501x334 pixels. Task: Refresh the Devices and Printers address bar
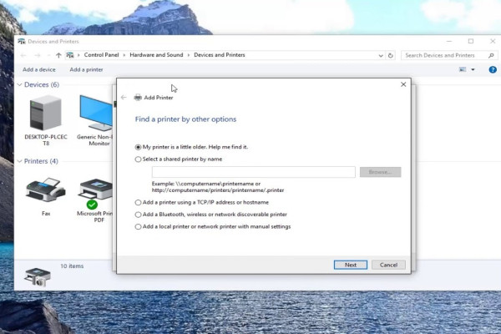[391, 55]
